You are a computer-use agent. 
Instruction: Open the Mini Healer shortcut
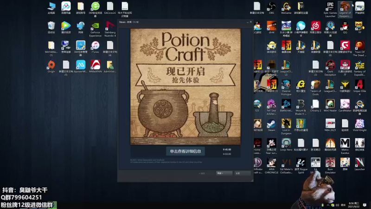pos(330,105)
